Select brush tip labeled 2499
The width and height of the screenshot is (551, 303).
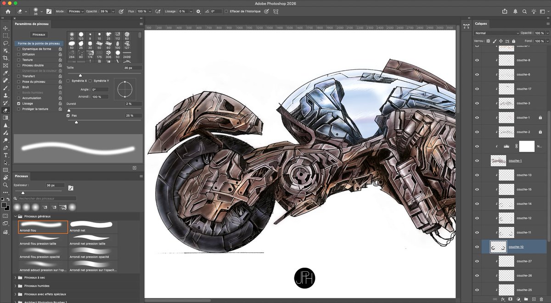pyautogui.click(x=127, y=55)
